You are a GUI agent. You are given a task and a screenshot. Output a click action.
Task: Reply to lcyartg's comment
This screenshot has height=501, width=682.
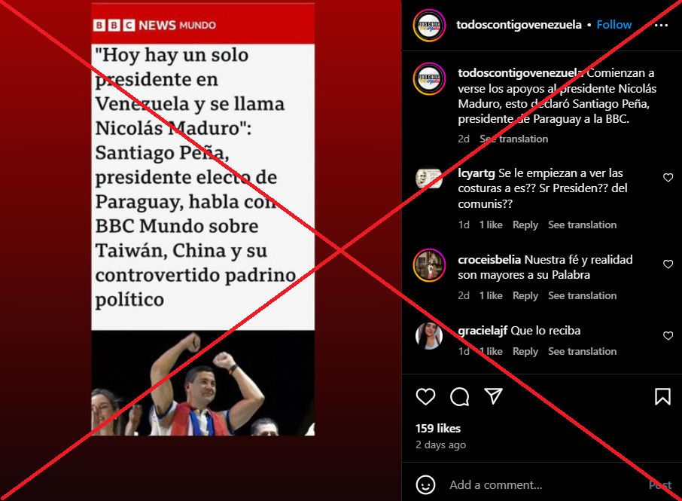[525, 225]
